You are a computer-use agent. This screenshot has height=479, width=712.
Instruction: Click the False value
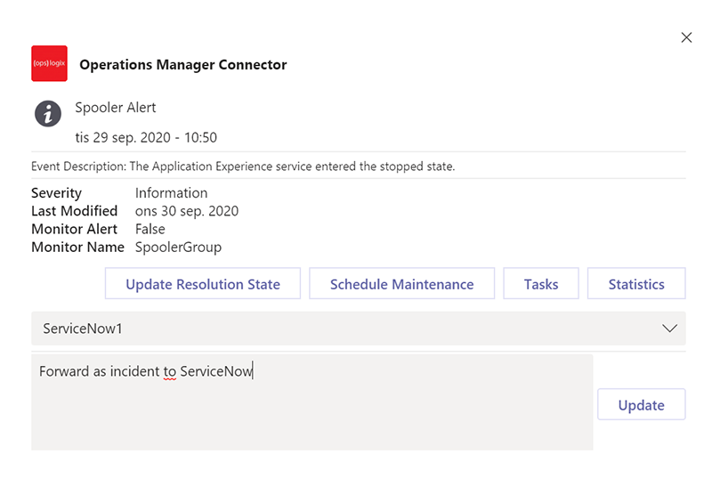point(150,229)
